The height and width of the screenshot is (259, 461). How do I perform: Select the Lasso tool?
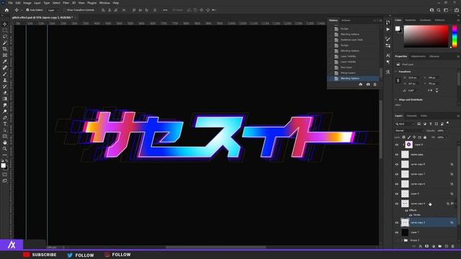click(5, 37)
